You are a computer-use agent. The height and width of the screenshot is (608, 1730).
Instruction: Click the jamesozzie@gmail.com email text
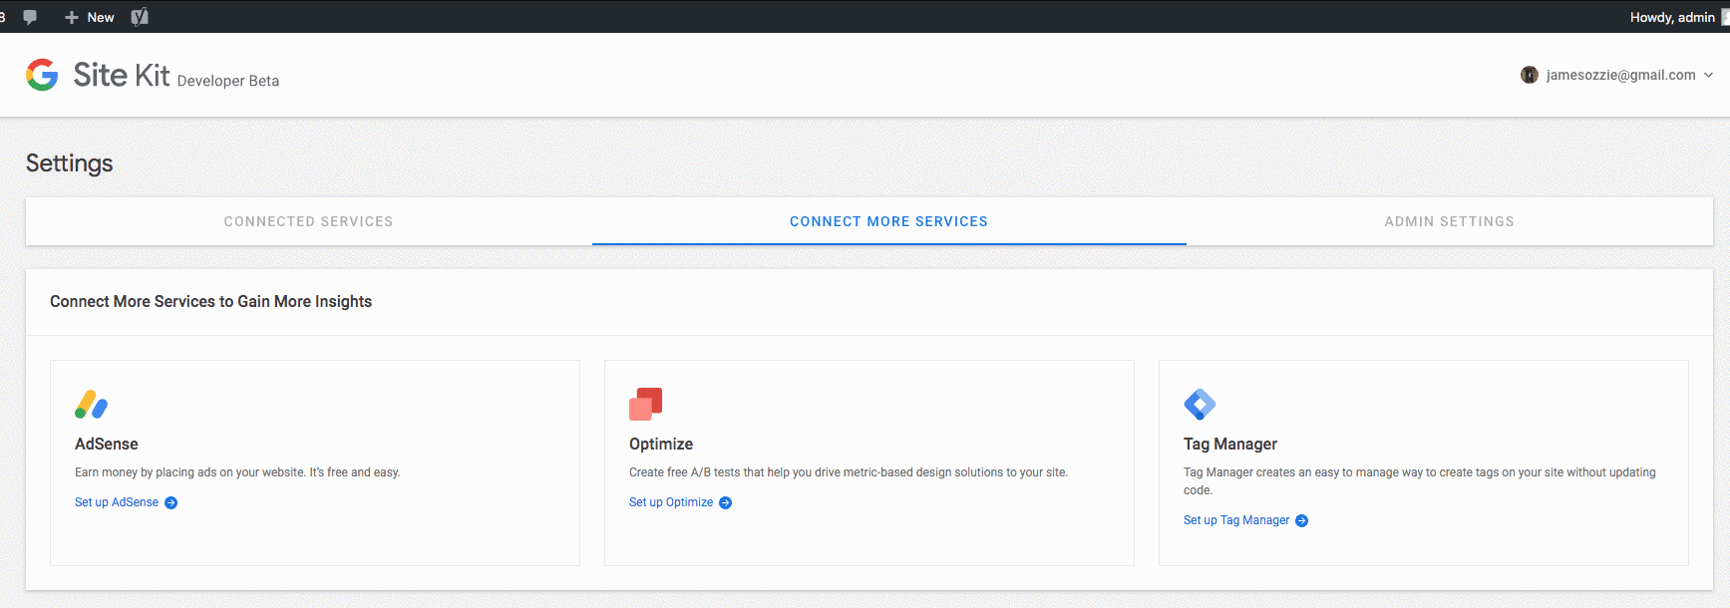(1621, 75)
